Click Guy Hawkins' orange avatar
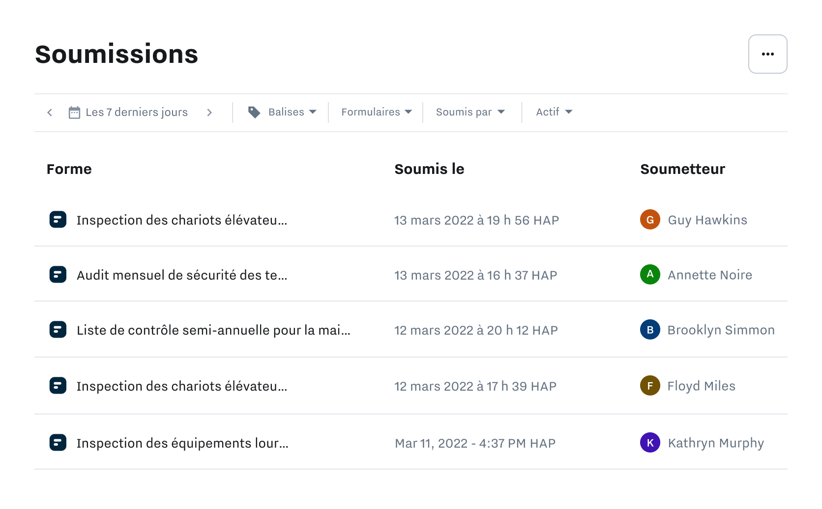 (x=650, y=220)
